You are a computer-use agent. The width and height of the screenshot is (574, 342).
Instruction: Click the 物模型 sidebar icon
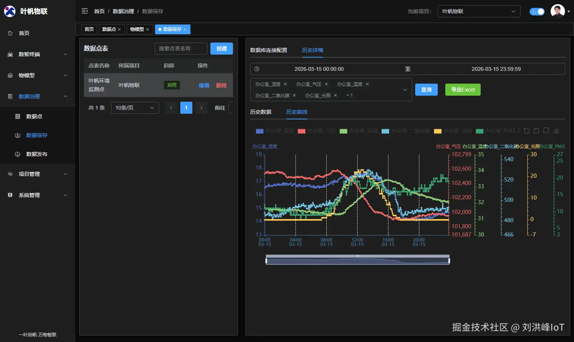pyautogui.click(x=10, y=75)
